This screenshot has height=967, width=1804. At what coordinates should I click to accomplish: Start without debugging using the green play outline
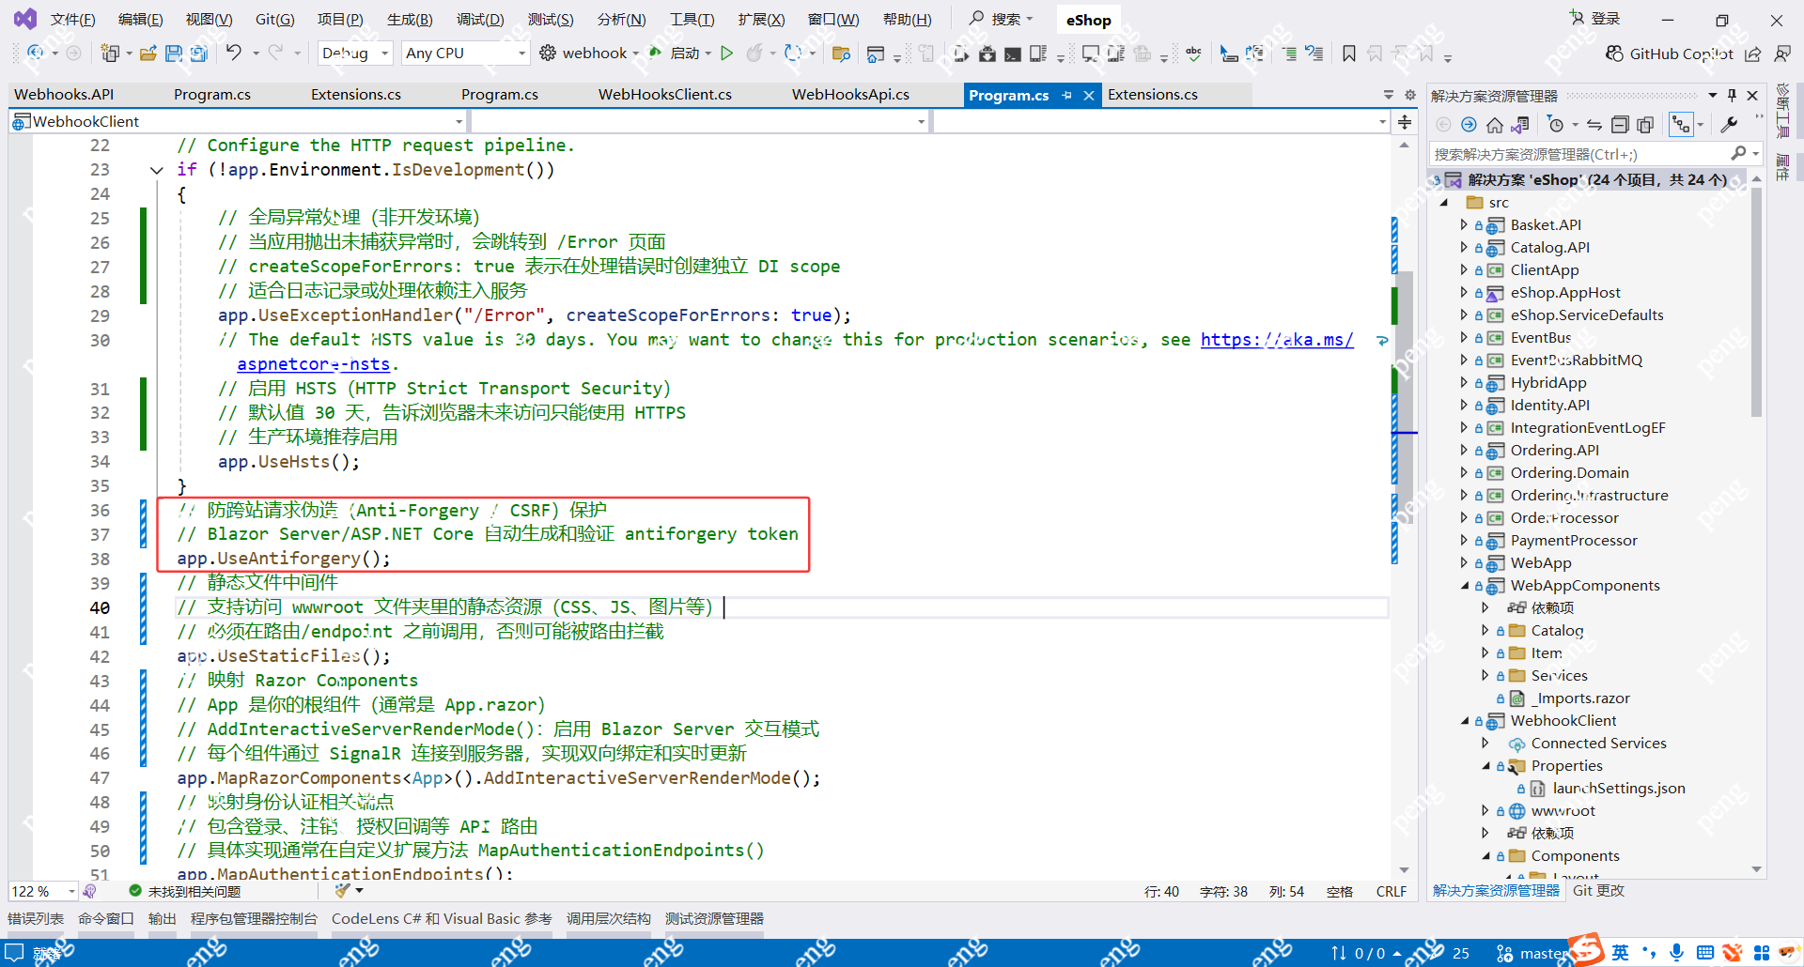pos(726,54)
